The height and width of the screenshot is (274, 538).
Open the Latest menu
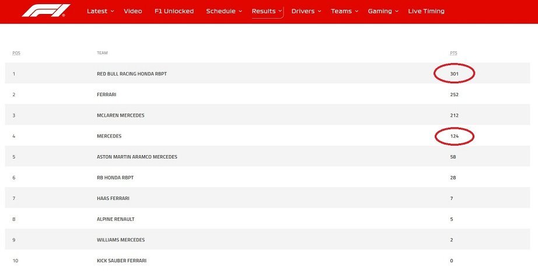tap(97, 11)
